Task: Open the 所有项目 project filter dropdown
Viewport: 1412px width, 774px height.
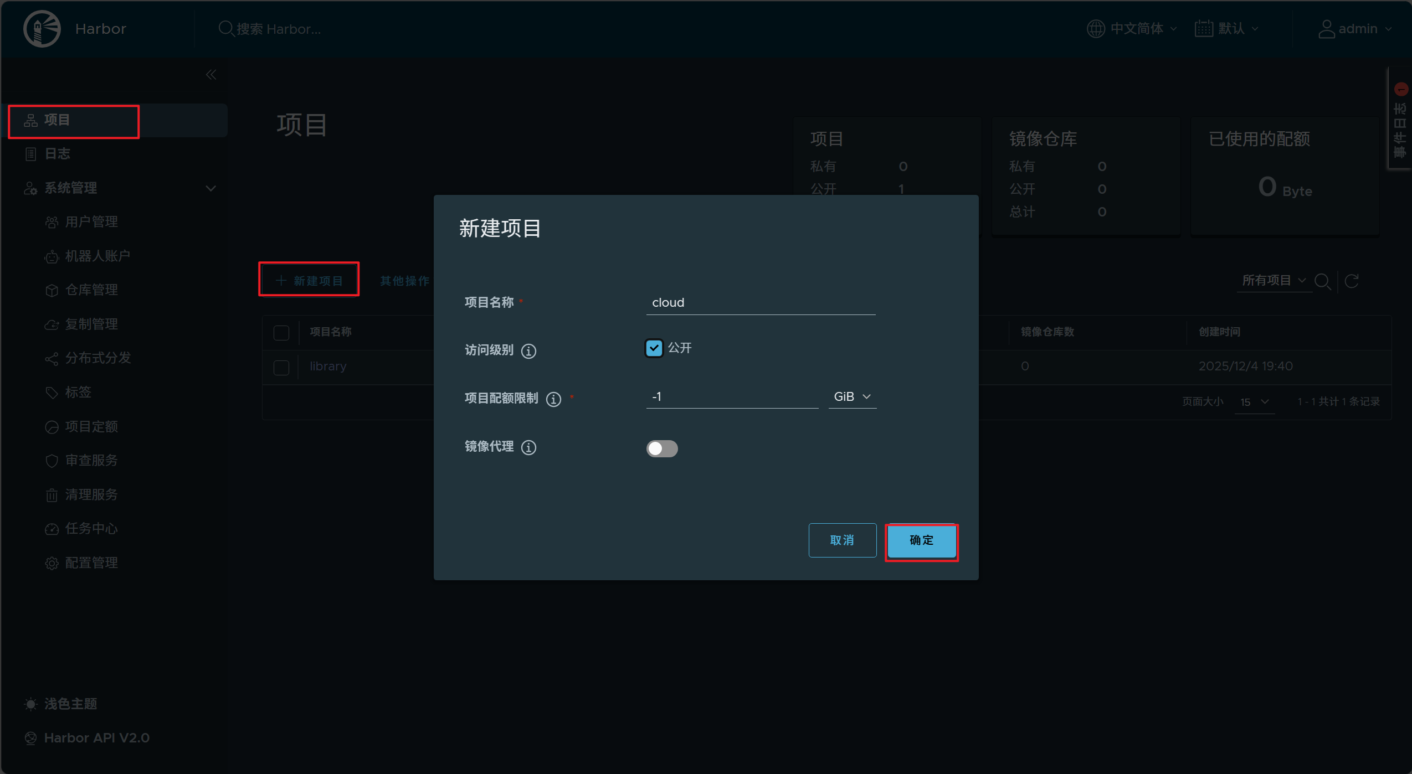Action: coord(1272,281)
